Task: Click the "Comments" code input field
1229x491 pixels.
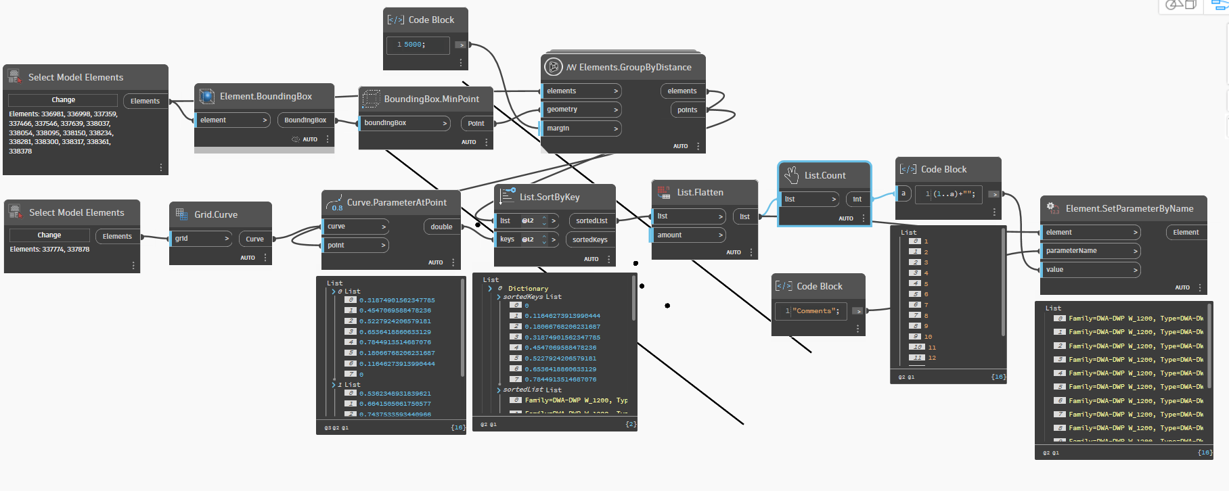Action: click(x=811, y=311)
